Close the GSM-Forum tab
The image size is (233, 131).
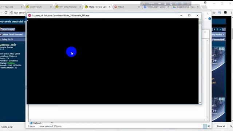51,7
